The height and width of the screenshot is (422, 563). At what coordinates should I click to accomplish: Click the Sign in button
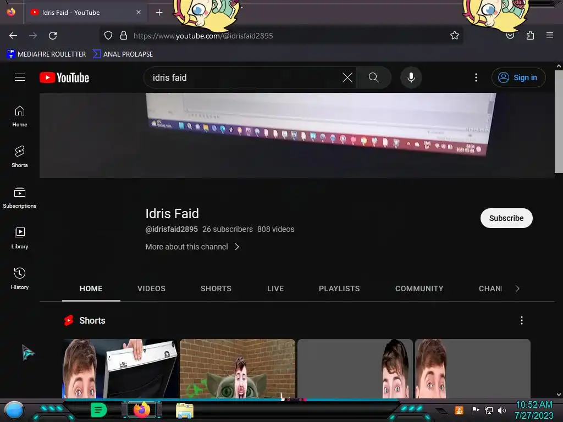click(518, 77)
